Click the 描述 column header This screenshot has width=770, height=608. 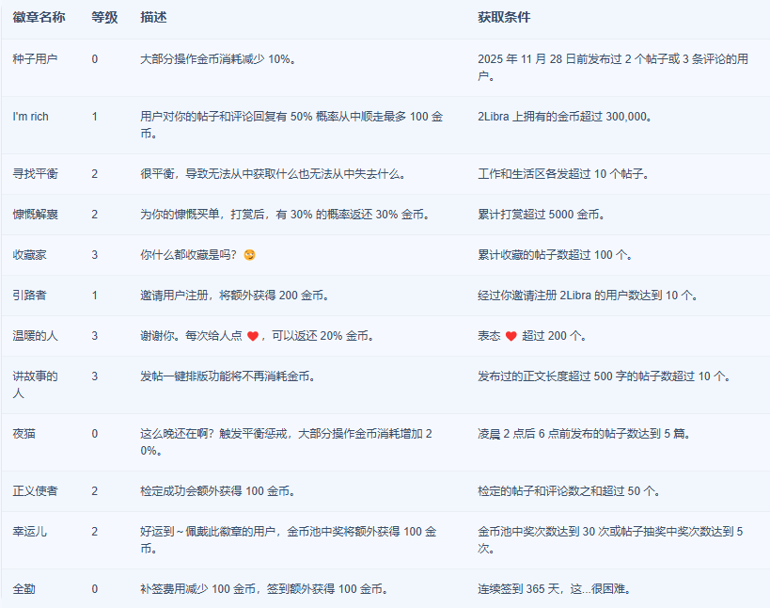pos(153,18)
